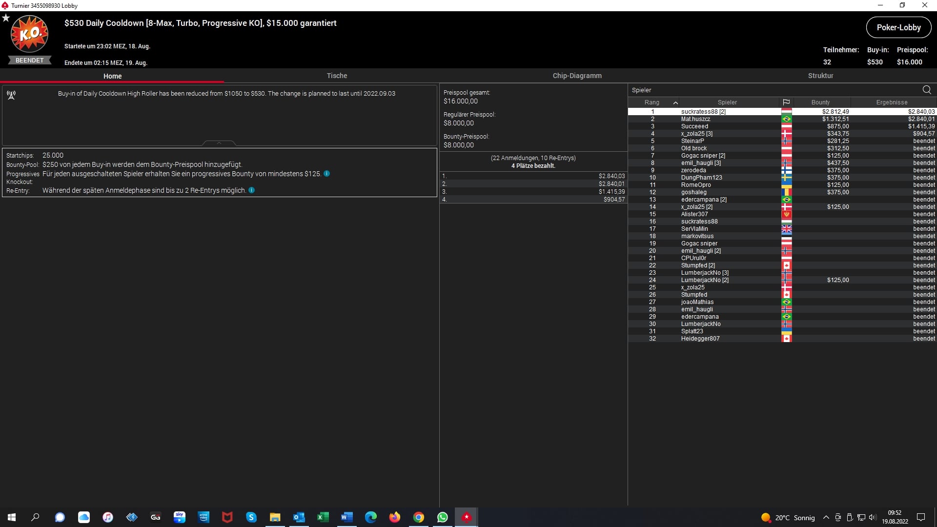The height and width of the screenshot is (527, 937).
Task: Click the broadcast announcement icon
Action: [x=11, y=95]
